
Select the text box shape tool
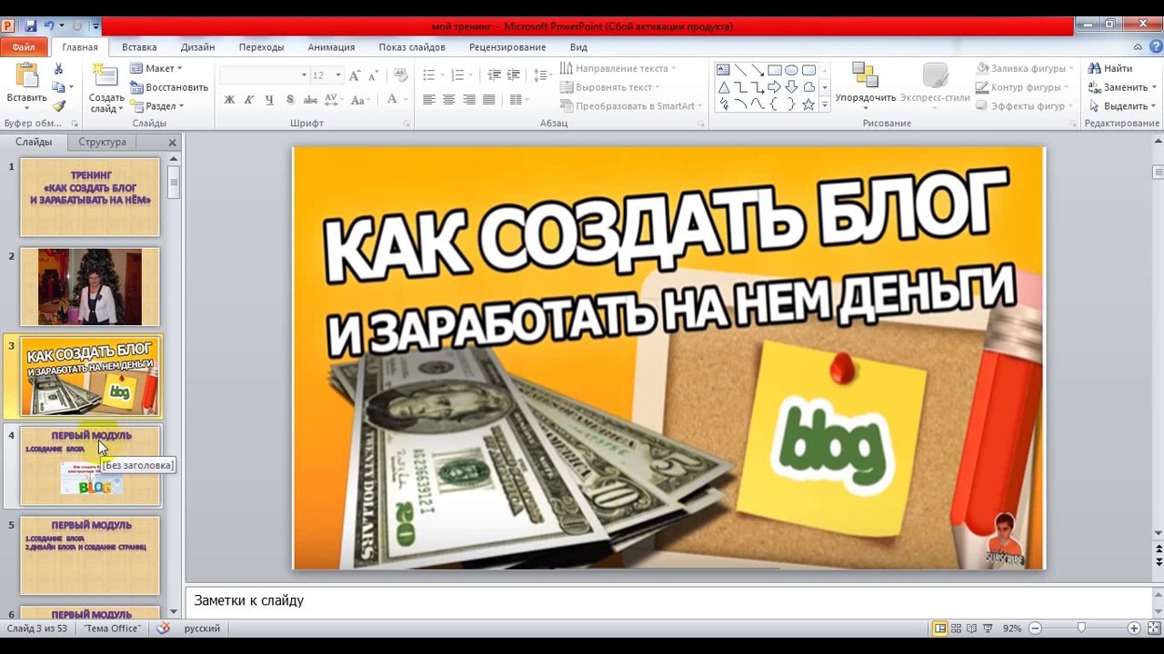(724, 70)
